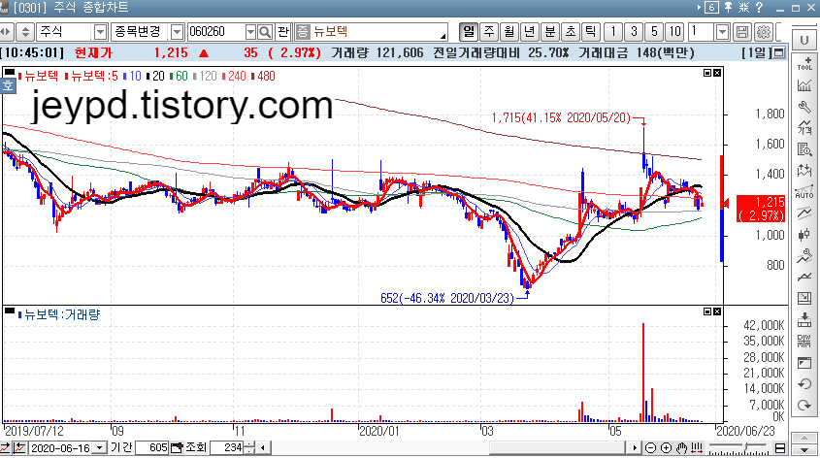The height and width of the screenshot is (458, 820).
Task: Click the undo arrow icon in sidebar
Action: point(804,384)
